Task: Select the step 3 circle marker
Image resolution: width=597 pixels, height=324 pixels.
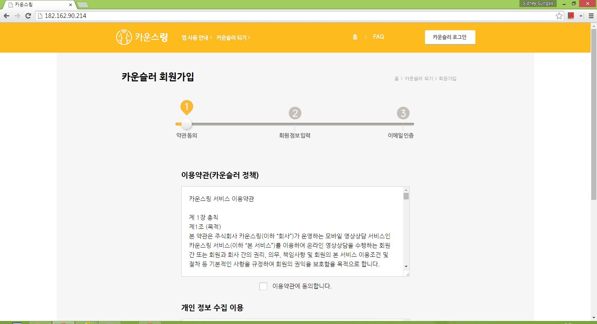Action: pyautogui.click(x=403, y=113)
